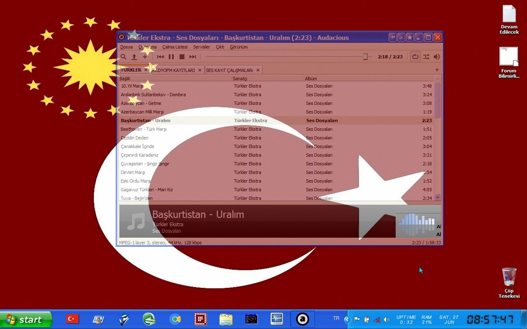Open the Servisler menu

[x=202, y=47]
